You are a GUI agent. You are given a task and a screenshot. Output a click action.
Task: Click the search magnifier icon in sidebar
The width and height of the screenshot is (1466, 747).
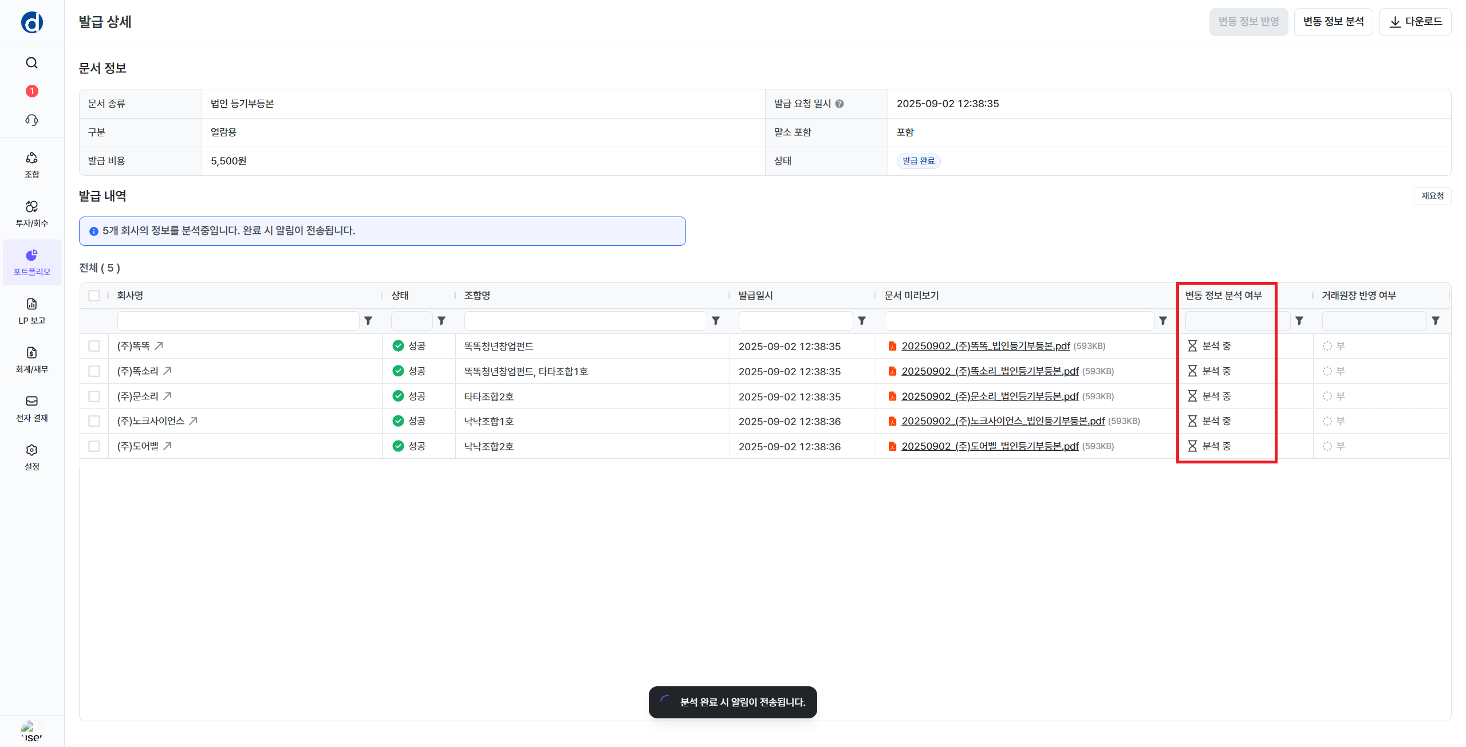32,63
